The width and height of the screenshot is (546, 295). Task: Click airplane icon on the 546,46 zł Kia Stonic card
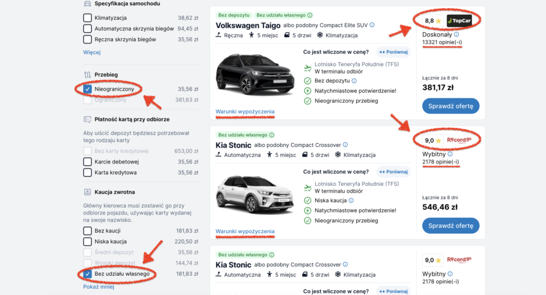point(308,187)
